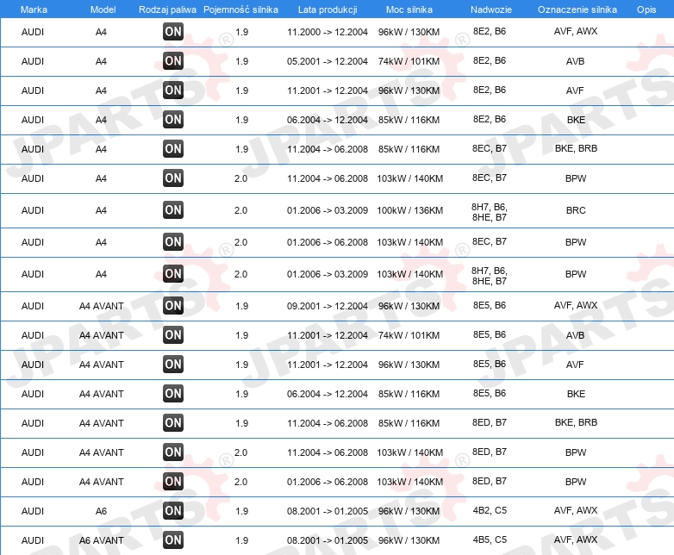
Task: Click the Rodzaj paliwa column header
Action: [x=168, y=9]
